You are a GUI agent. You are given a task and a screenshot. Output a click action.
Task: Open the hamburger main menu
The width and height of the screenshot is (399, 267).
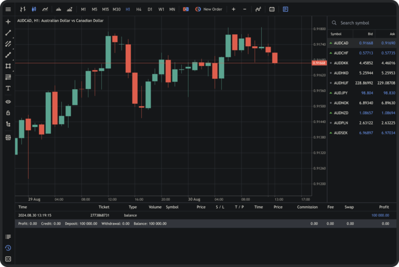coord(8,9)
